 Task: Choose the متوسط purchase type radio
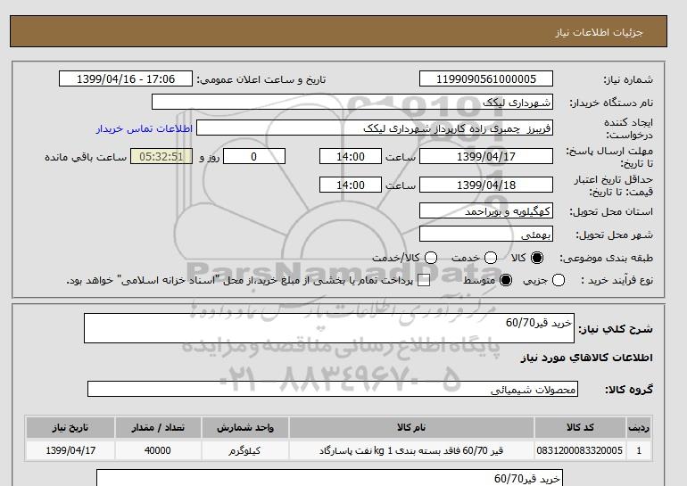[x=506, y=280]
